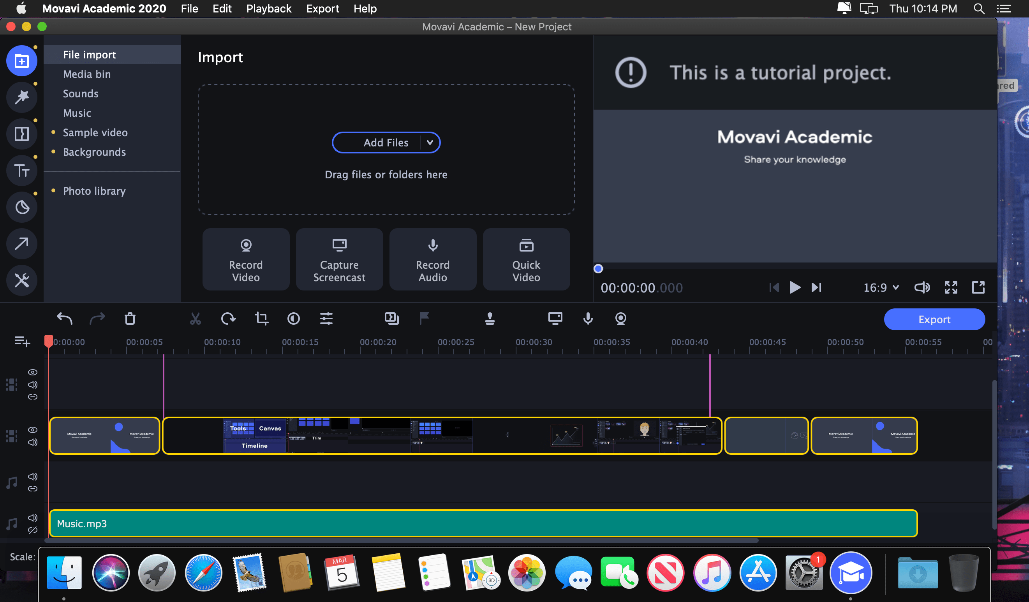Select the Crop tool in the timeline toolbar
1029x602 pixels.
pyautogui.click(x=261, y=319)
